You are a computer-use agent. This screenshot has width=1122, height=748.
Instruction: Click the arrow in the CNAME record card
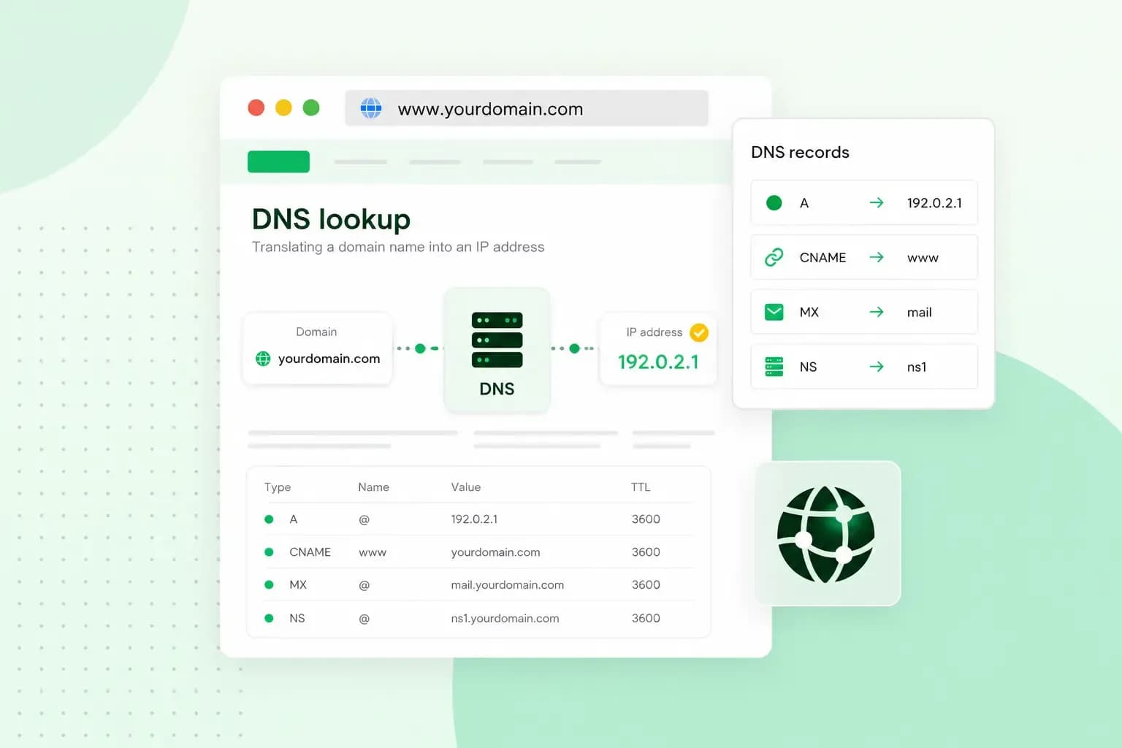(x=877, y=257)
